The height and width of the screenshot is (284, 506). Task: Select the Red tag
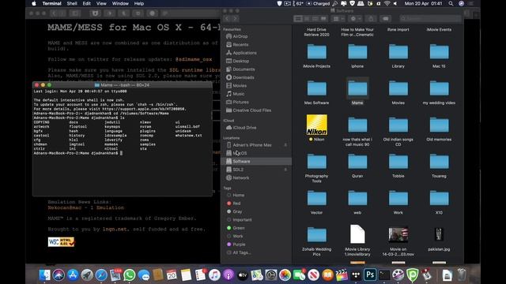click(236, 204)
